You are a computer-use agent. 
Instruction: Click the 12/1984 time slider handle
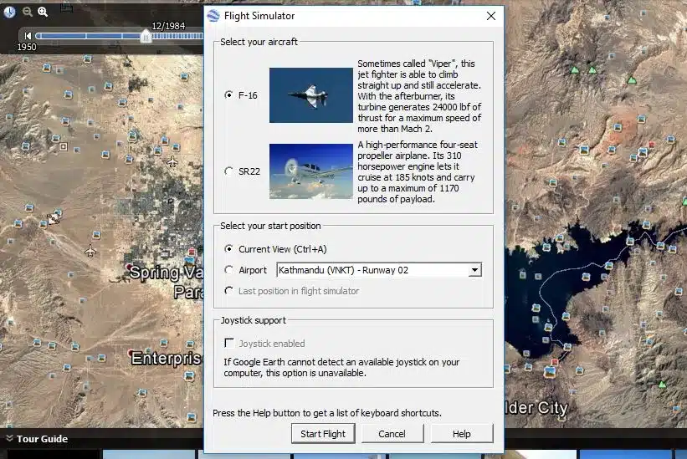point(146,36)
